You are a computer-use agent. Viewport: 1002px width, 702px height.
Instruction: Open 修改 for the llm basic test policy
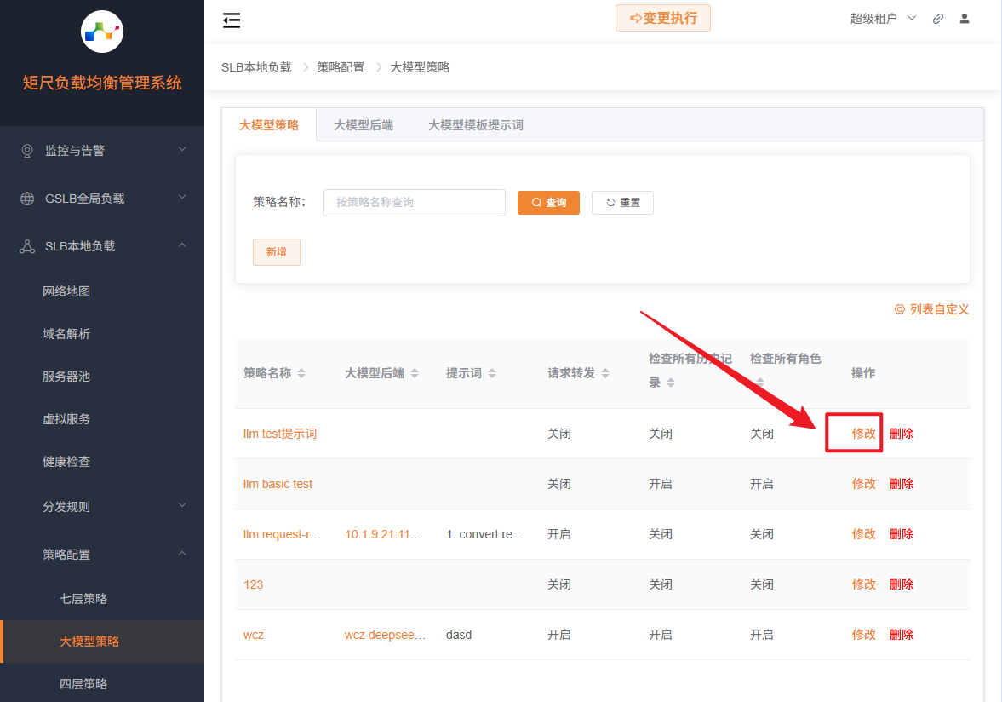[863, 483]
